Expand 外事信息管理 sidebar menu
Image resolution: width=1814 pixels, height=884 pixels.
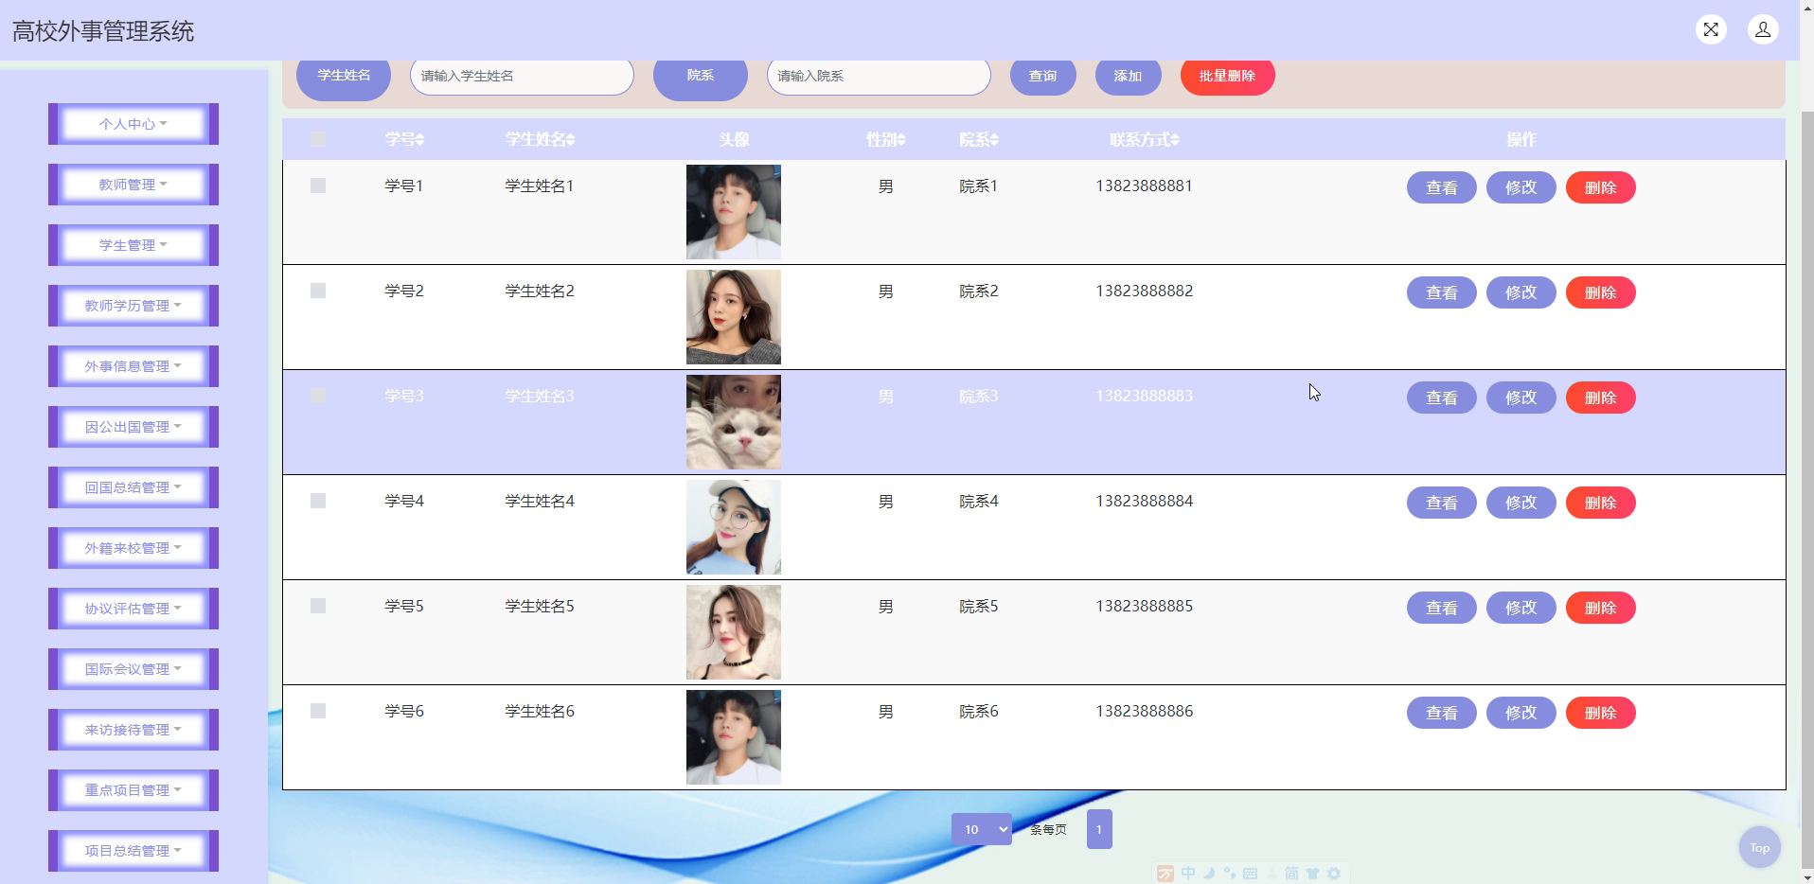[133, 366]
